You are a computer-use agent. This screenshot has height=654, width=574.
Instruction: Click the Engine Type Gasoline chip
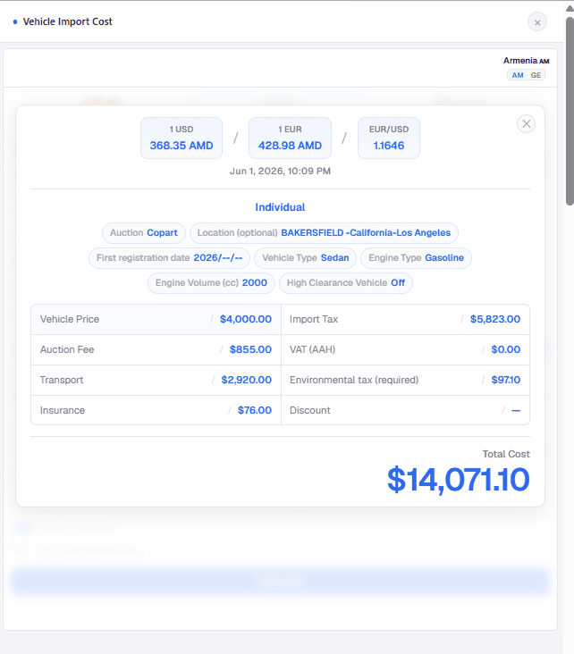coord(417,258)
